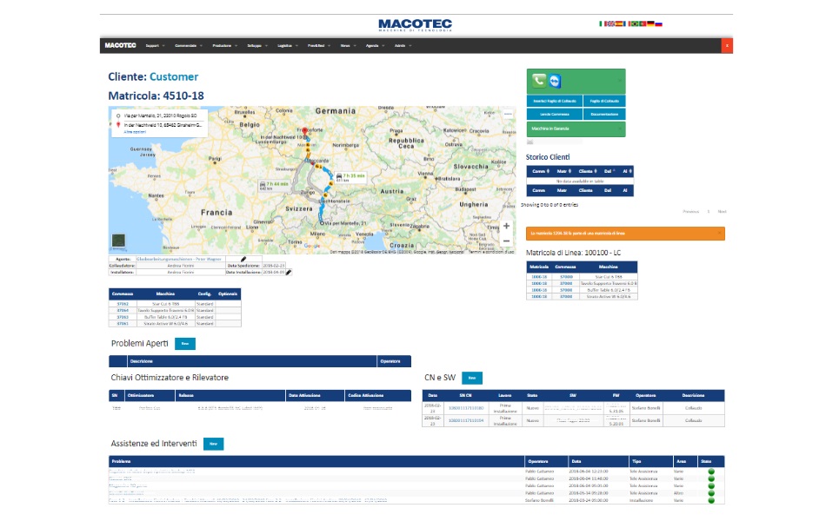Viewport: 826px width, 521px height.
Task: Go to Previous page of Storico Clienti
Action: 690,212
